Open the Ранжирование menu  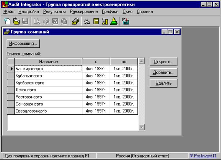(84, 11)
